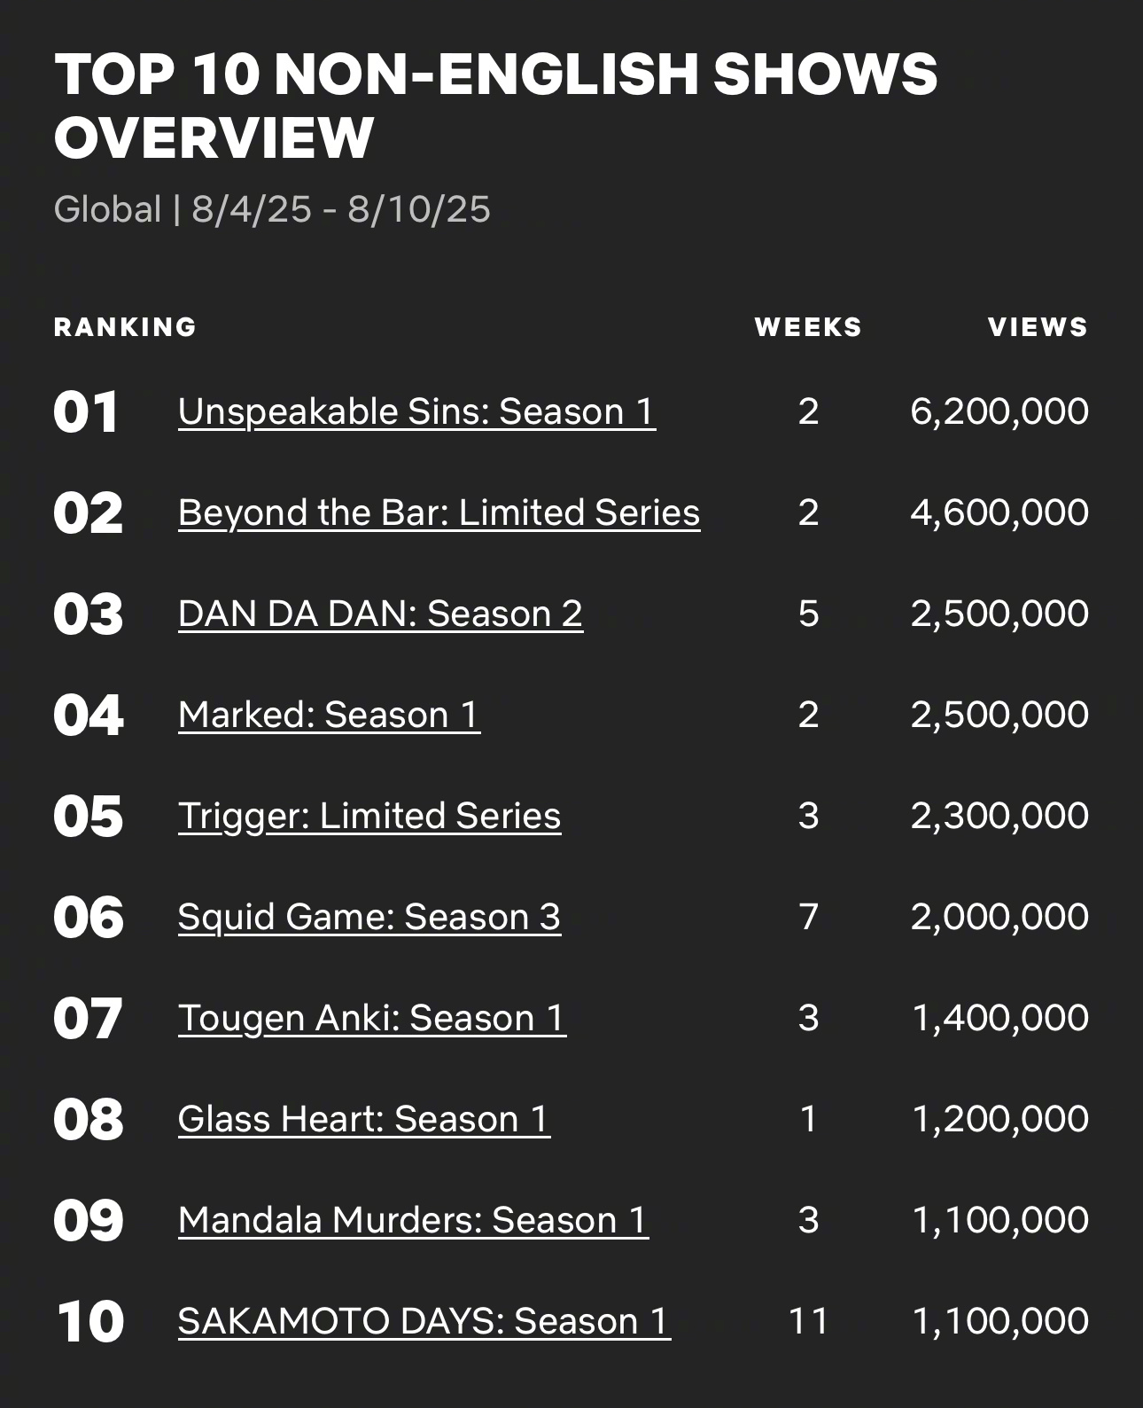
Task: Click the VIEWS column header
Action: point(1038,327)
